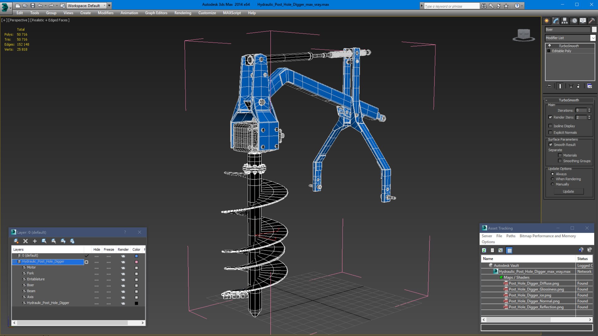
Task: Click the Subscription Center key icon
Action: coord(491,6)
